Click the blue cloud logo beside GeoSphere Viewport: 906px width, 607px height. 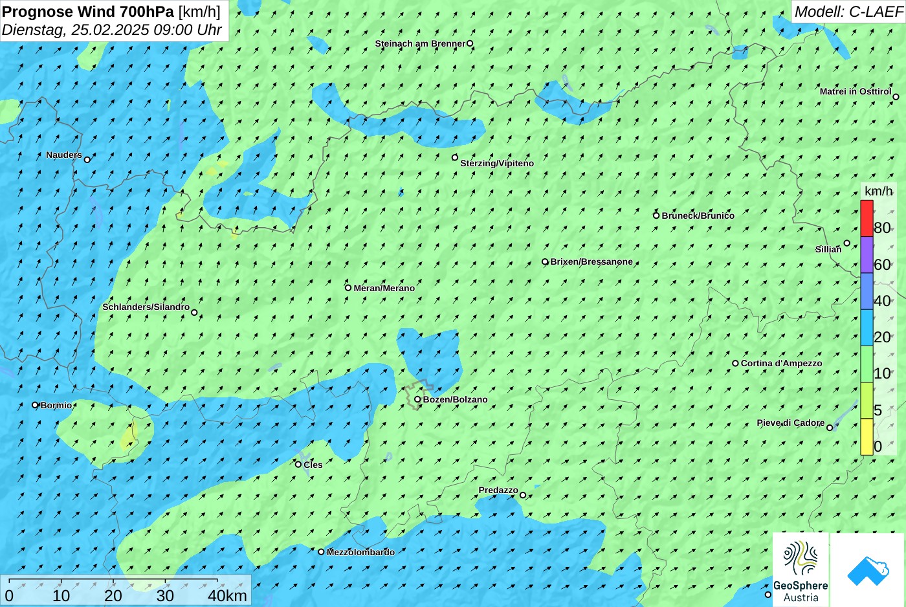(868, 570)
